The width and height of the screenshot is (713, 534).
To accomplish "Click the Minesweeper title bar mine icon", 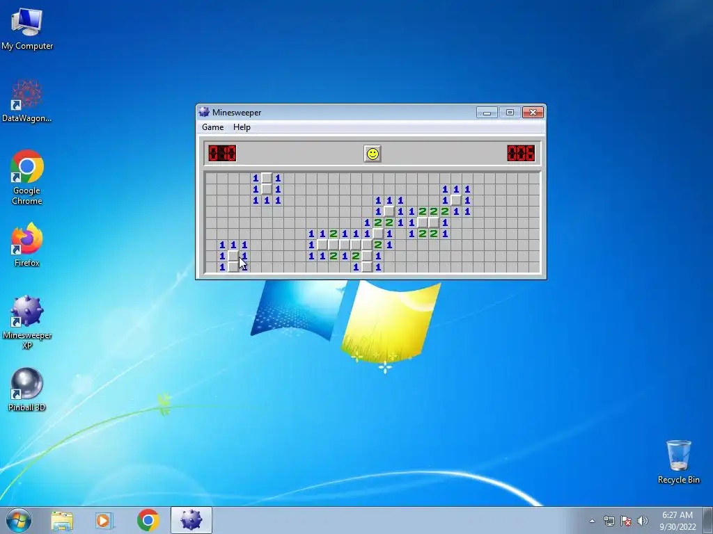I will click(204, 112).
